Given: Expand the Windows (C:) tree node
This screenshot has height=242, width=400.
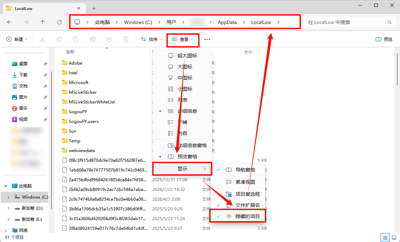Looking at the screenshot, I should pyautogui.click(x=8, y=197).
